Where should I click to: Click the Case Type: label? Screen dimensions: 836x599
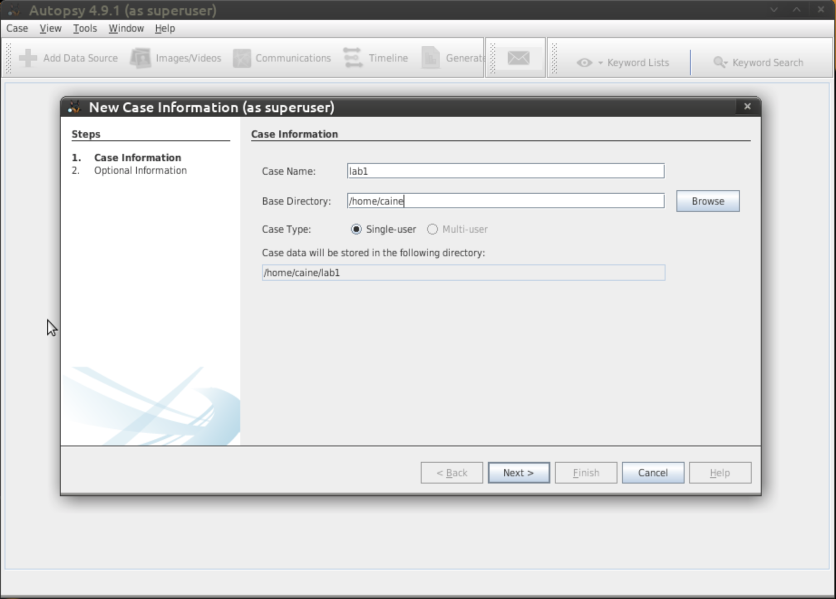click(x=287, y=229)
